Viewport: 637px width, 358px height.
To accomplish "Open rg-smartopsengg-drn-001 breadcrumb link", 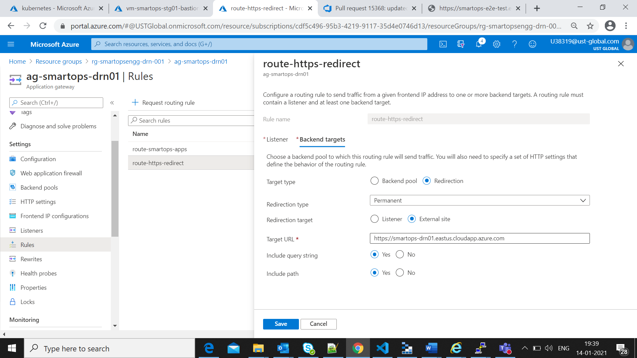I will pos(128,61).
